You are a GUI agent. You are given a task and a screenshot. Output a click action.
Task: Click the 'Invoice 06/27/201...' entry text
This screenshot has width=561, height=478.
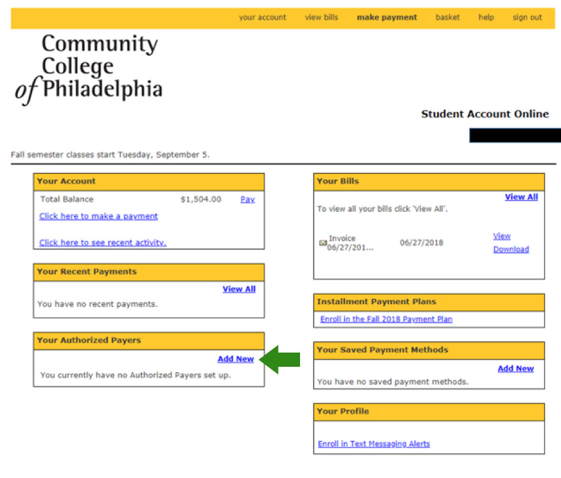[x=350, y=243]
